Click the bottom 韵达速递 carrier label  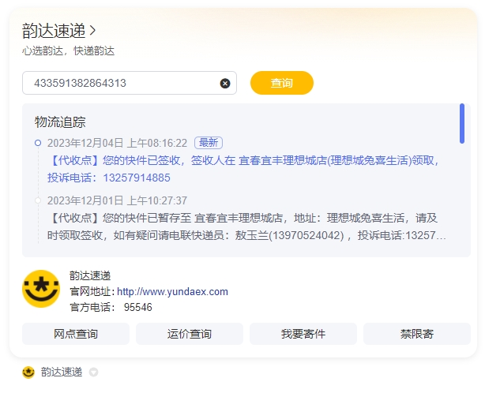coord(62,372)
